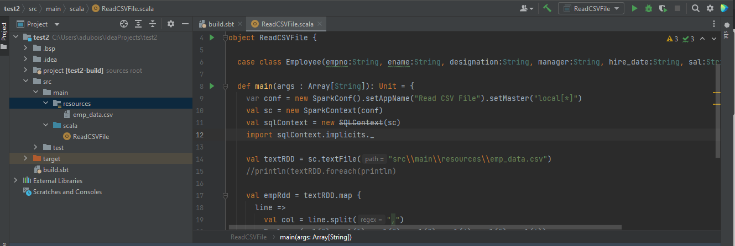735x246 pixels.
Task: Expand External Libraries node
Action: (15, 180)
